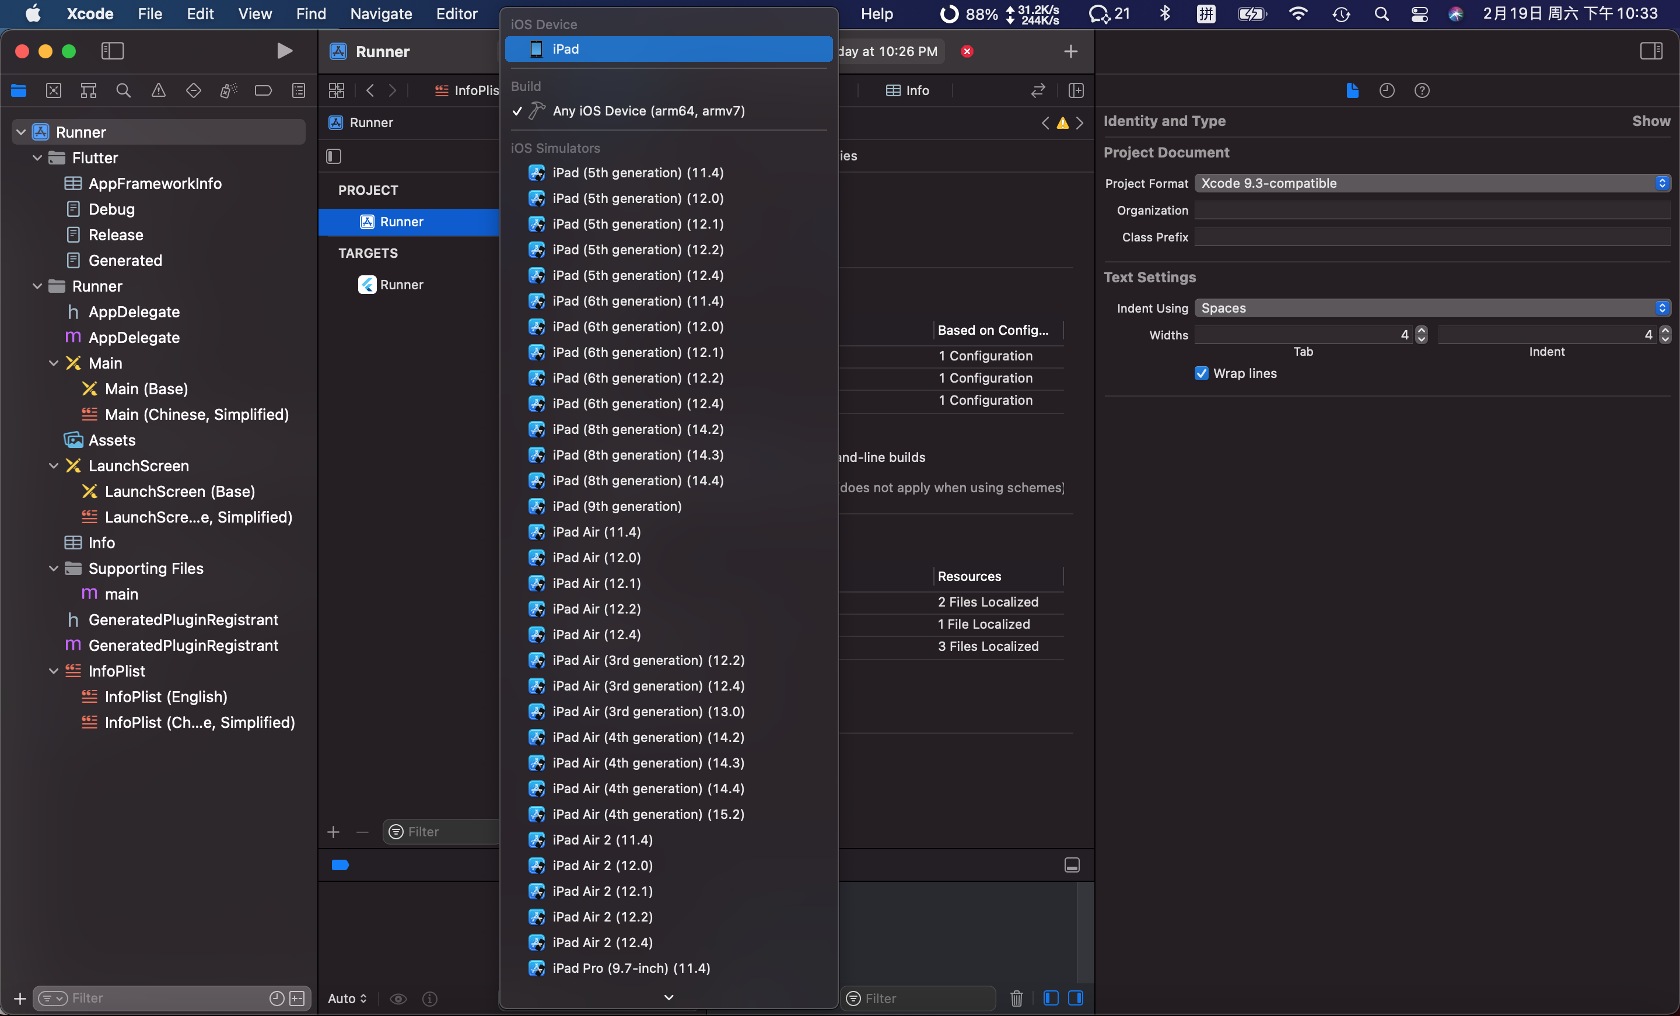The height and width of the screenshot is (1016, 1680).
Task: Open the Find navigator magnifier
Action: tap(124, 90)
